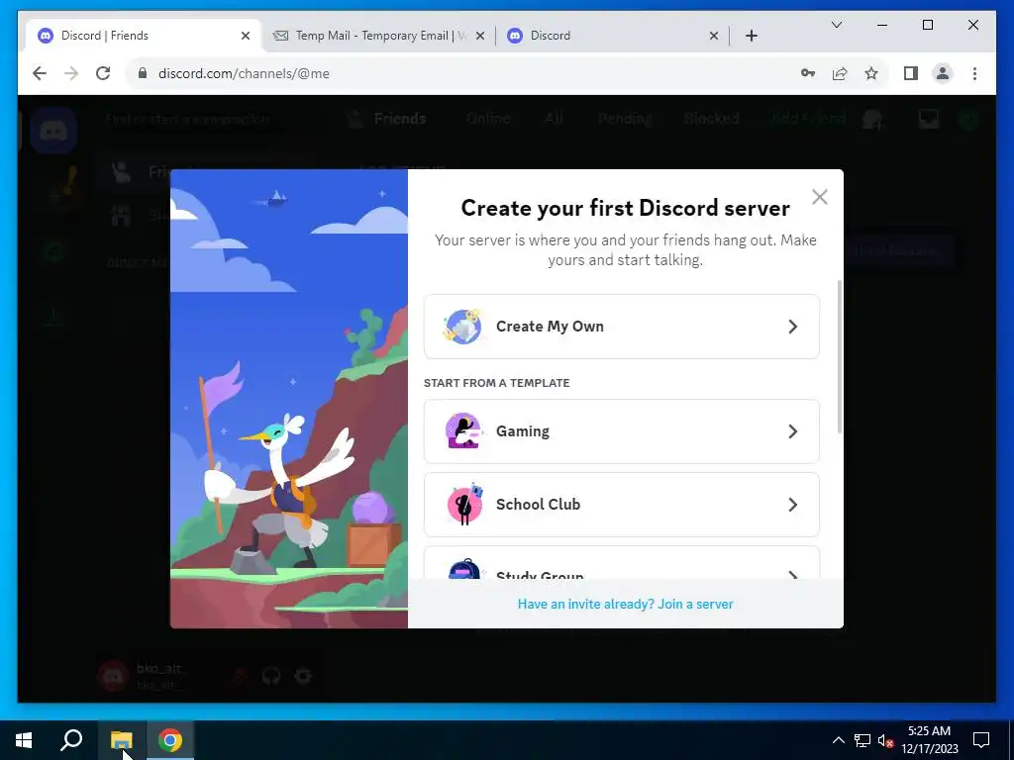Click the Add Friend button

(x=808, y=119)
